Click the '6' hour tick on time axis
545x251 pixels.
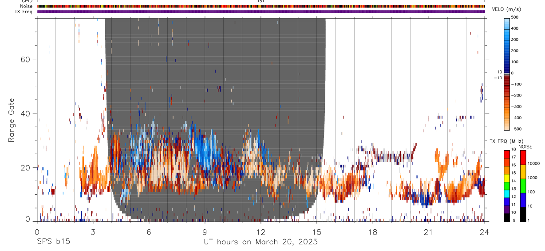[x=149, y=232]
